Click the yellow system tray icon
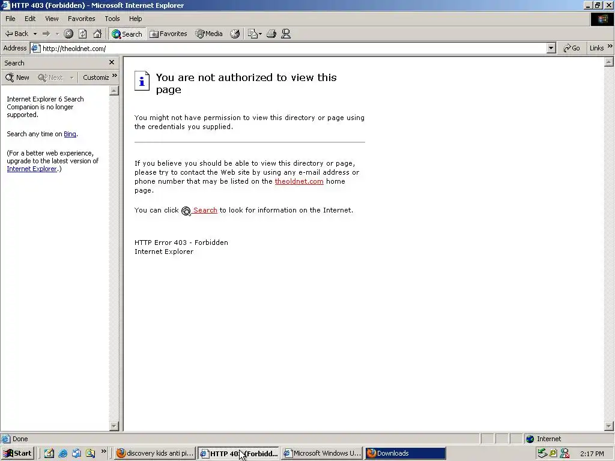Viewport: 615px width, 461px height. coord(553,454)
